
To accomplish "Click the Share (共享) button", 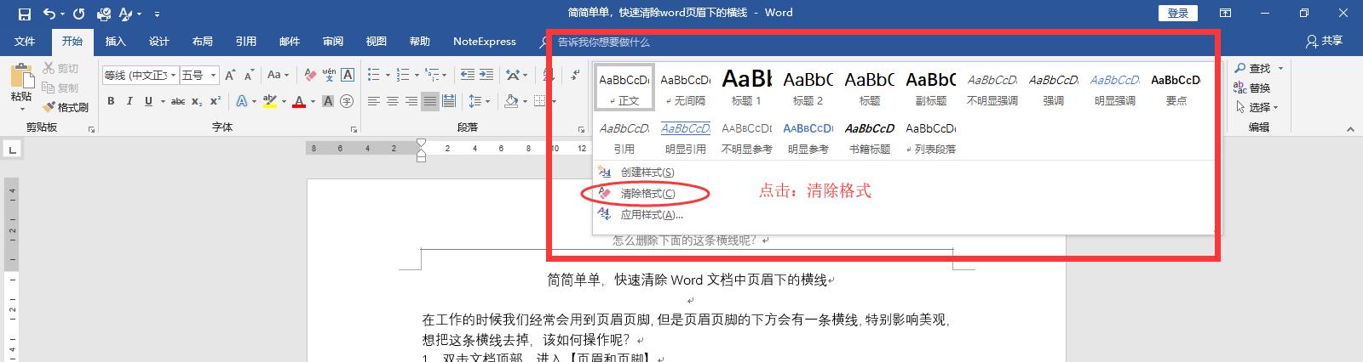I will [x=1325, y=41].
